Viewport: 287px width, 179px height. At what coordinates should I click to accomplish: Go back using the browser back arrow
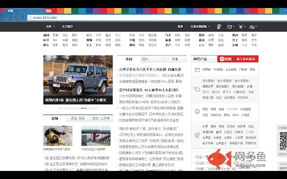(x=3, y=17)
